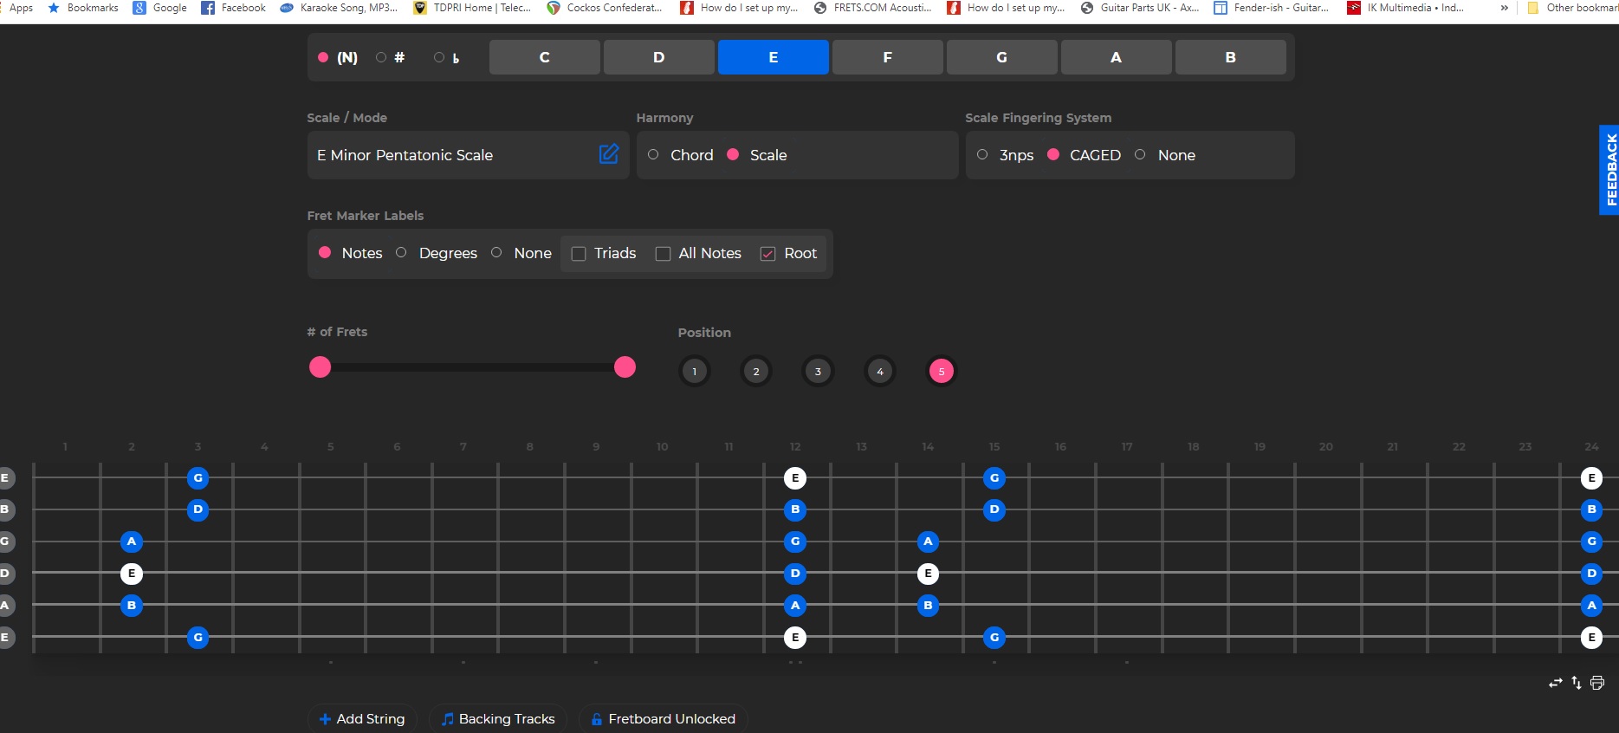Open Facebook bookmark in bookmarks bar
This screenshot has height=733, width=1619.
[x=233, y=8]
